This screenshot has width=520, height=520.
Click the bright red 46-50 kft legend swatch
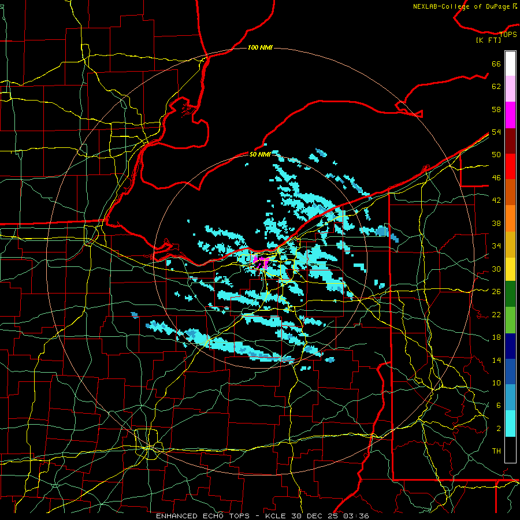[510, 166]
